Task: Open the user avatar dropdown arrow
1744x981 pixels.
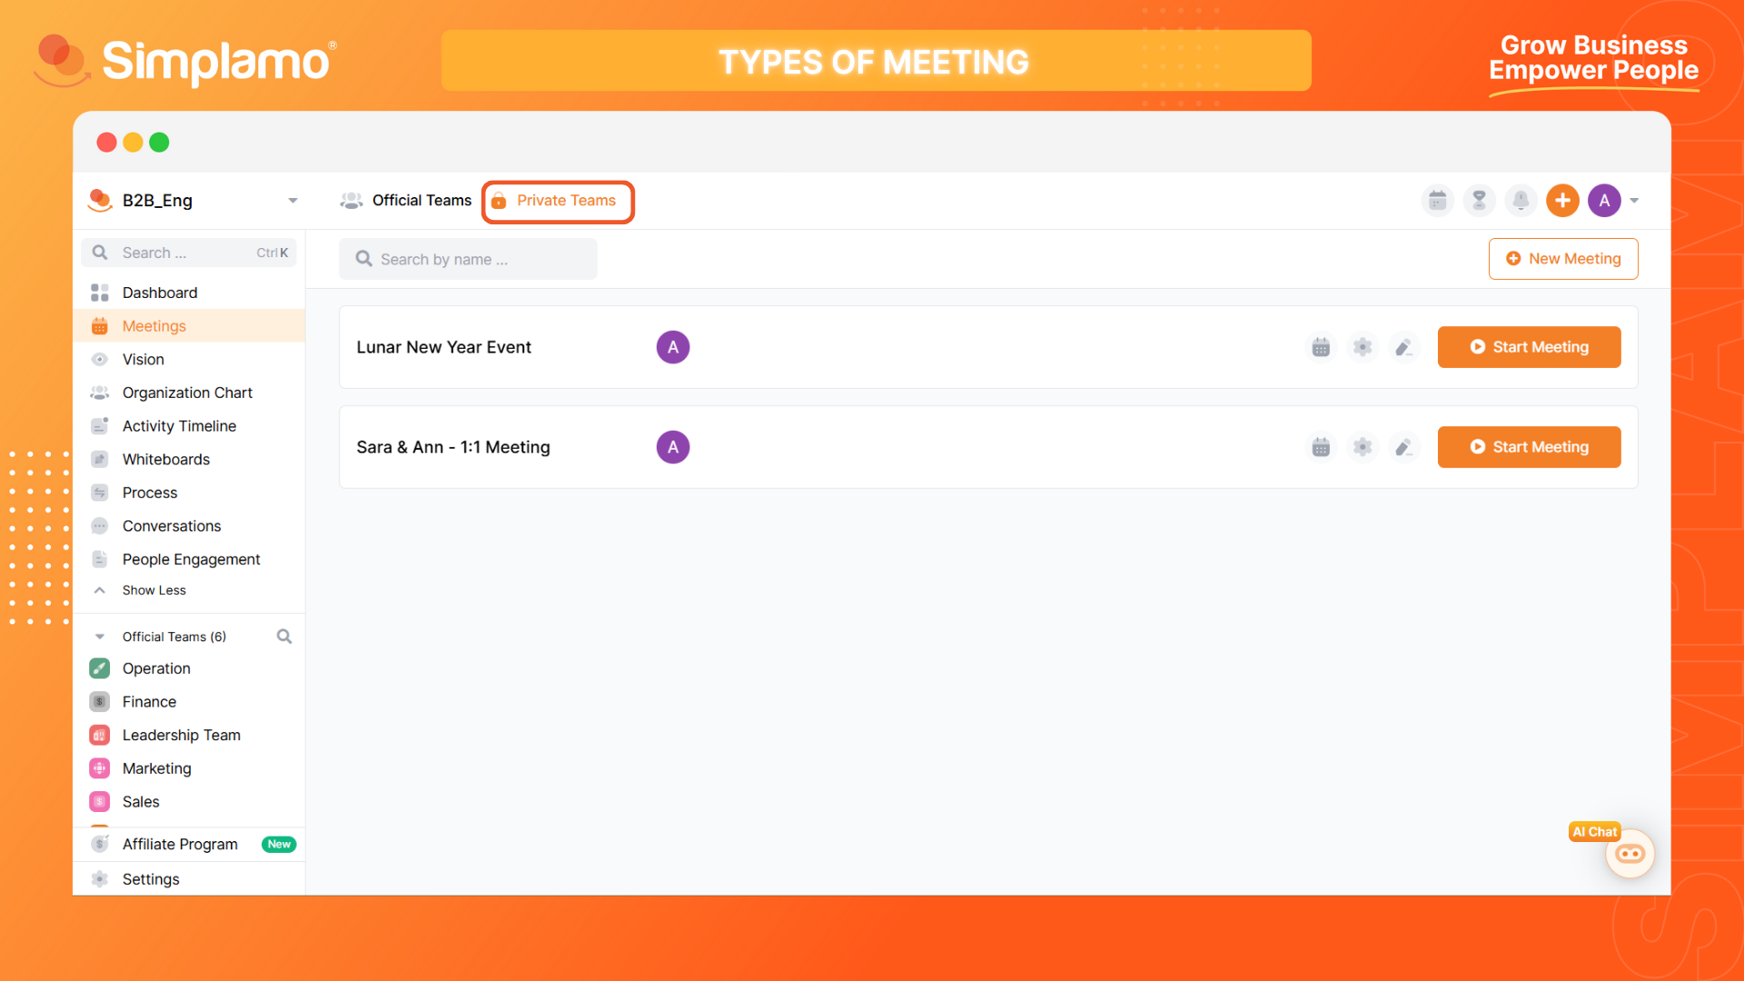Action: (x=1634, y=201)
